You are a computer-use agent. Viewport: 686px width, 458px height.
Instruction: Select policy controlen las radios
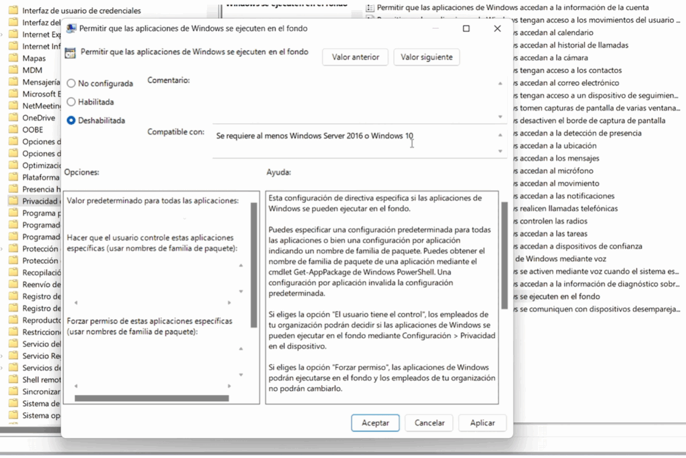550,222
